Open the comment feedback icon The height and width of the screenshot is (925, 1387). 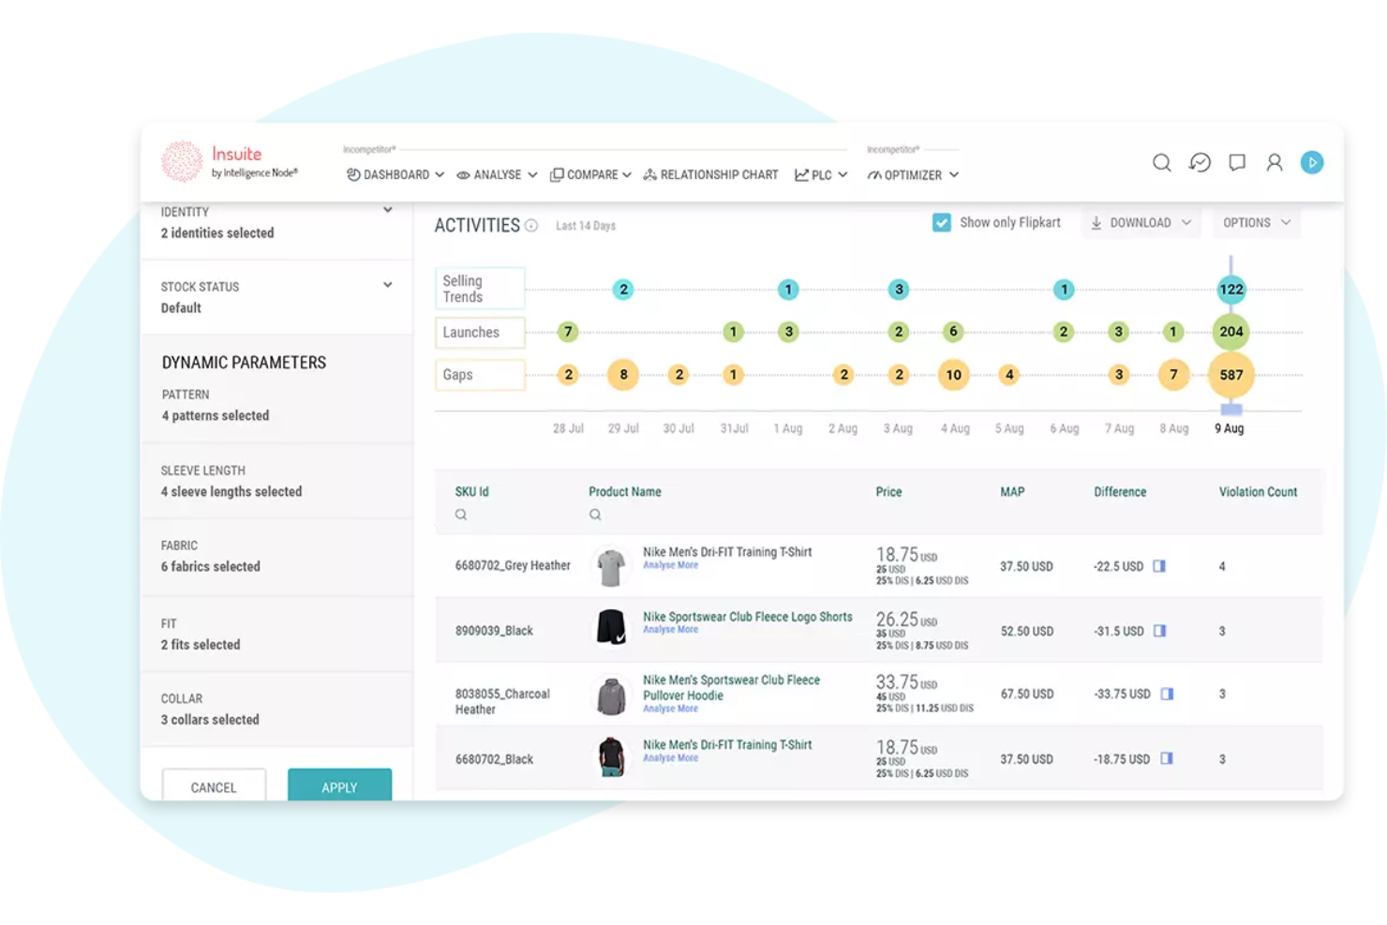1237,162
